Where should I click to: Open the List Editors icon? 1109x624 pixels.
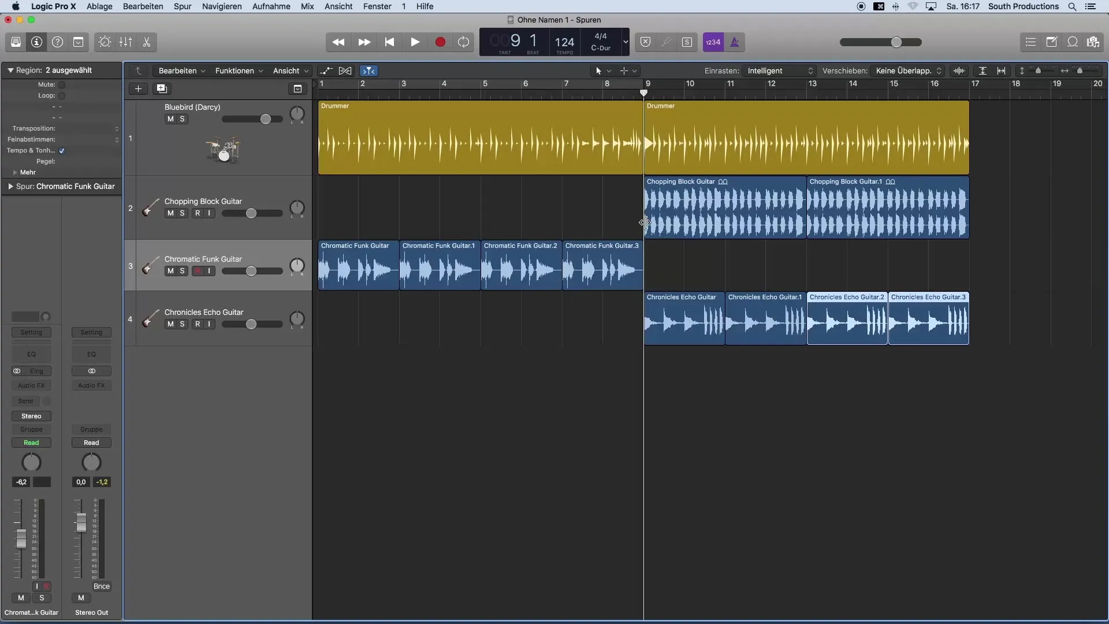point(1030,42)
